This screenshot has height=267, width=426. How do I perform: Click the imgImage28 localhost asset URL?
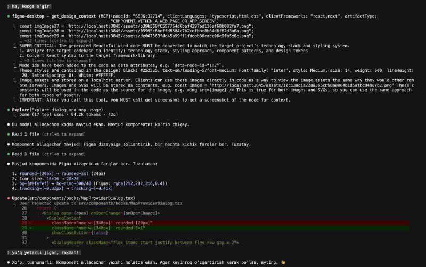click(x=160, y=31)
